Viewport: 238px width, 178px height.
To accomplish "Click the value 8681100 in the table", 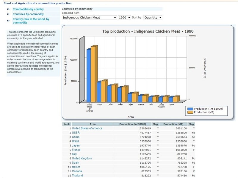I will 181,128.
